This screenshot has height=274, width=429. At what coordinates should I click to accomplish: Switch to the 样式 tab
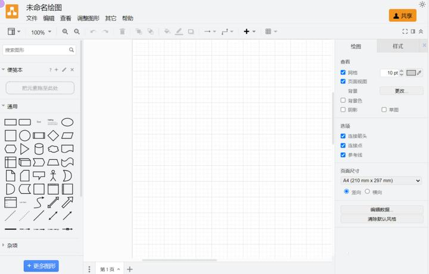(397, 46)
